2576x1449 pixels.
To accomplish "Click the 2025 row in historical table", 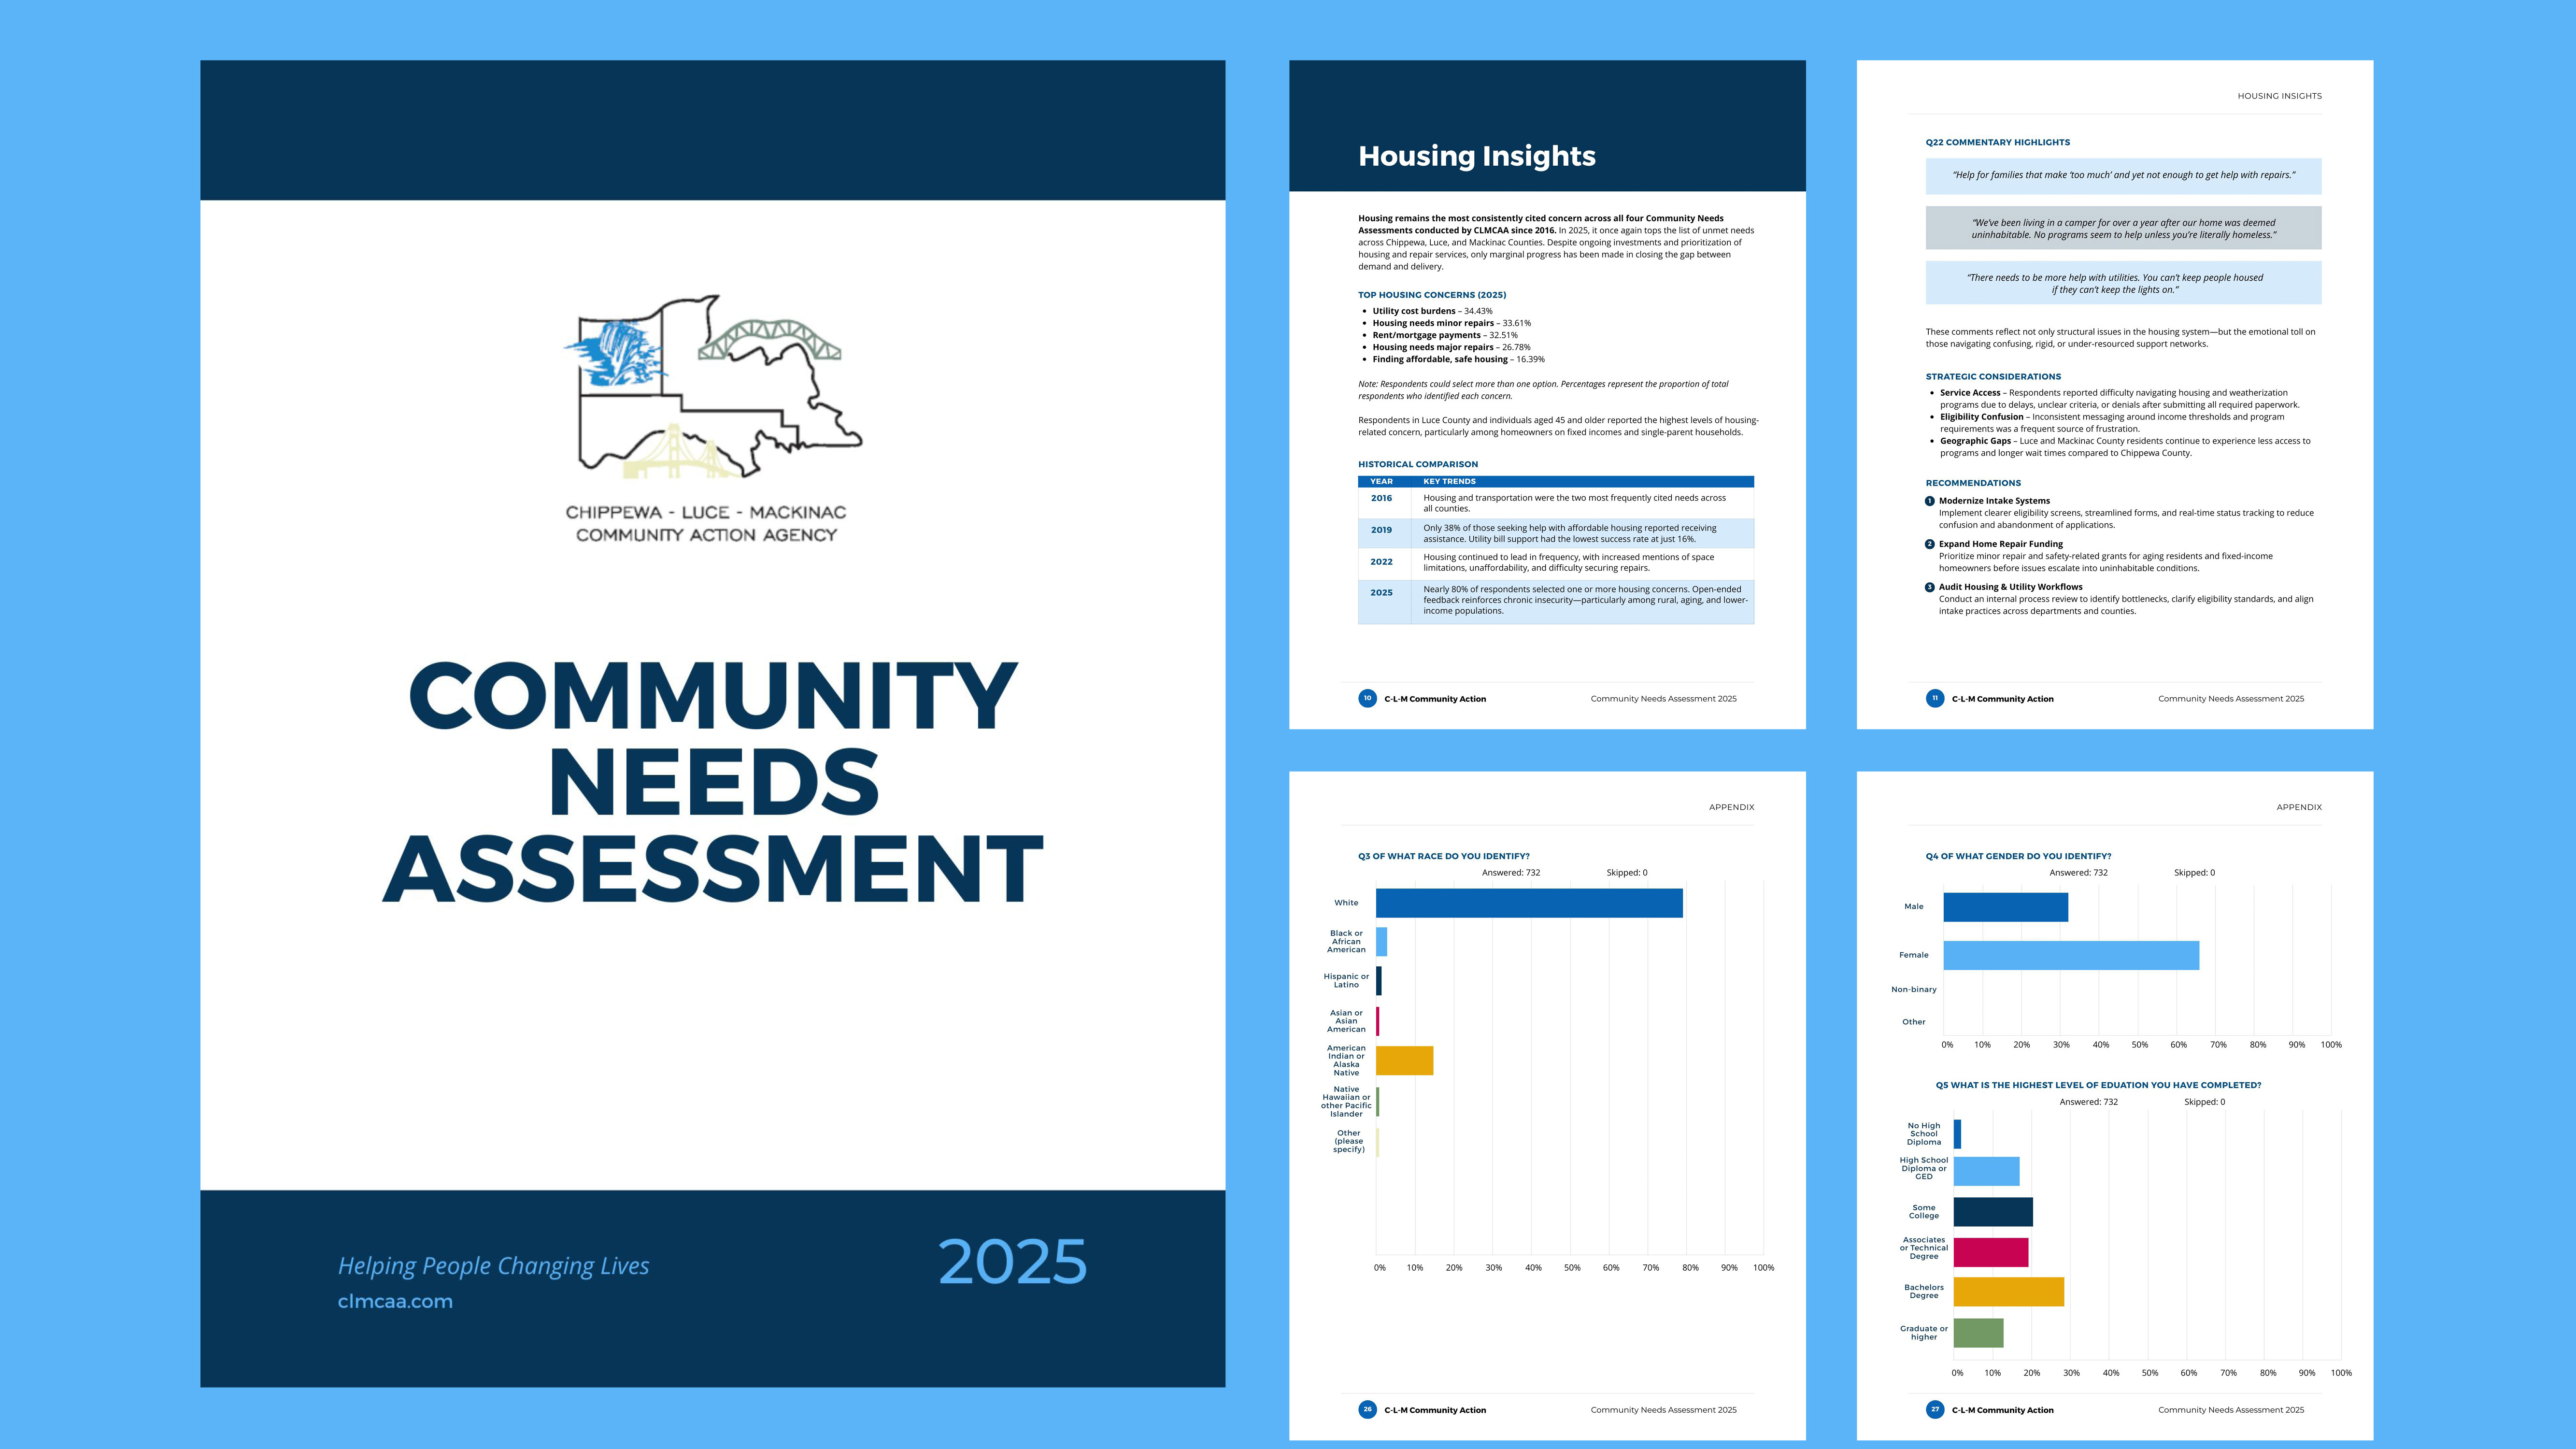I will [1555, 600].
